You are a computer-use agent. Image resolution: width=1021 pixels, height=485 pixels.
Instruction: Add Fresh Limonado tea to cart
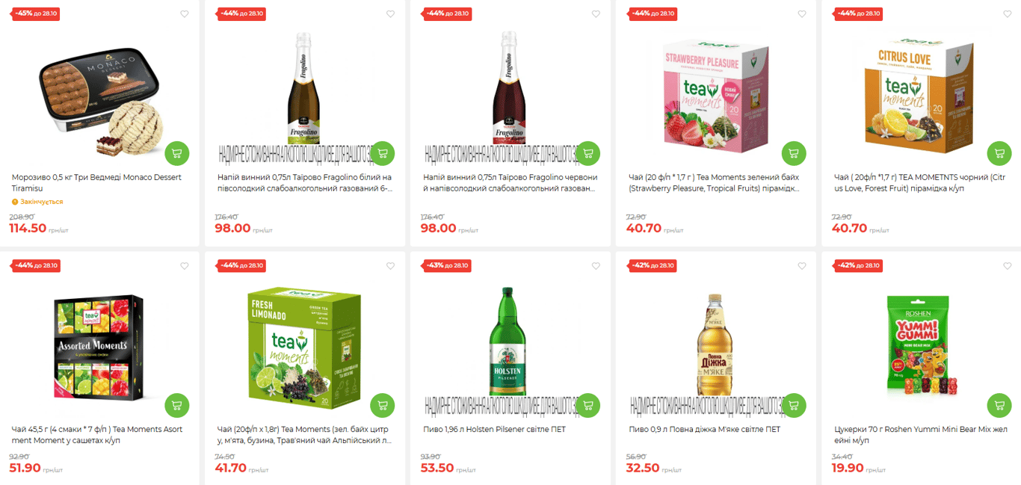(x=383, y=405)
